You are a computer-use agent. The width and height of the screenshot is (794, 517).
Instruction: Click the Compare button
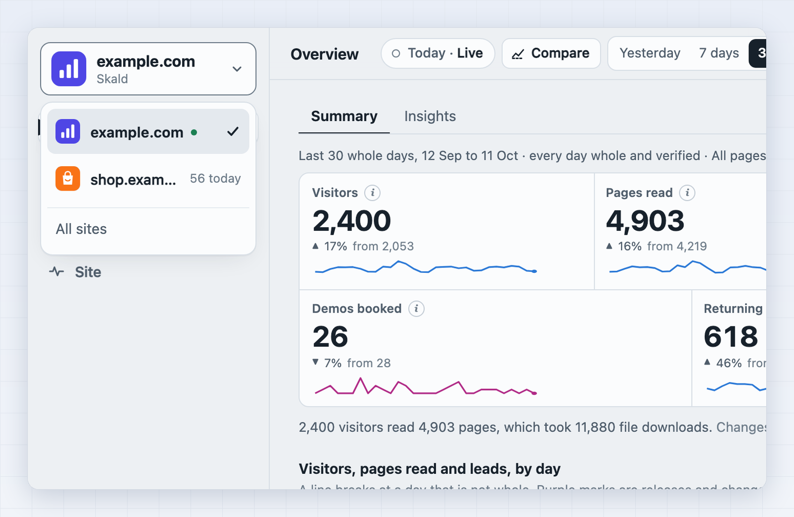(x=551, y=53)
